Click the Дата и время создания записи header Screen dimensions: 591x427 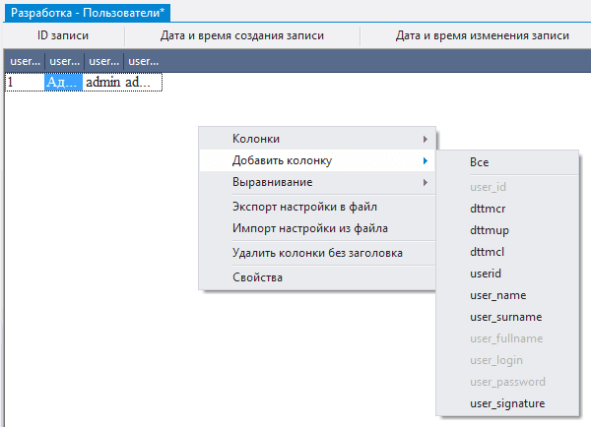(x=241, y=35)
